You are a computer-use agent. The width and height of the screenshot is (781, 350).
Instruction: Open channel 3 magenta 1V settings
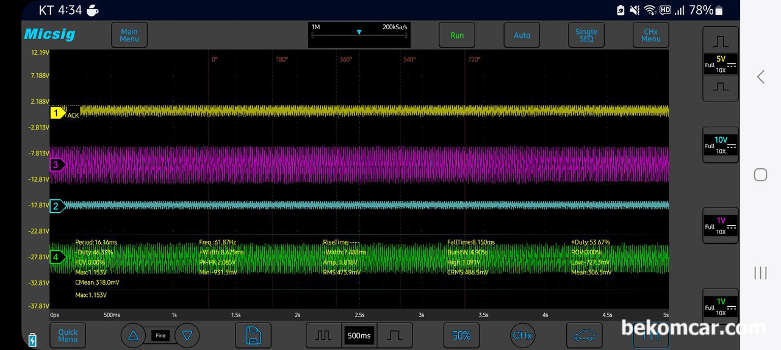point(721,226)
